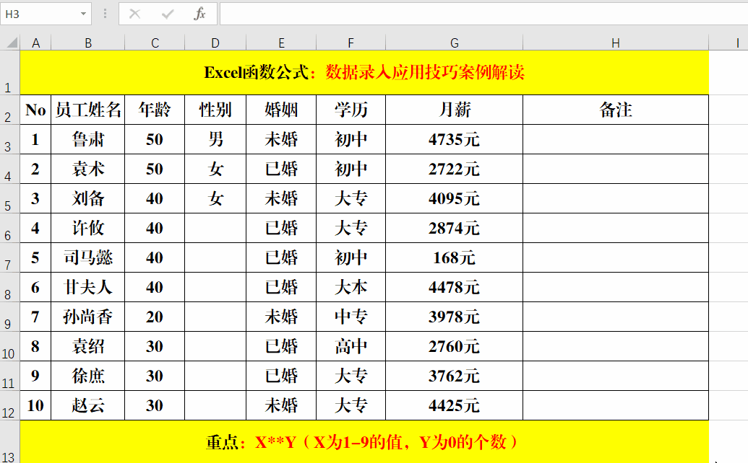Select row 12 header
The width and height of the screenshot is (748, 463).
tap(9, 405)
